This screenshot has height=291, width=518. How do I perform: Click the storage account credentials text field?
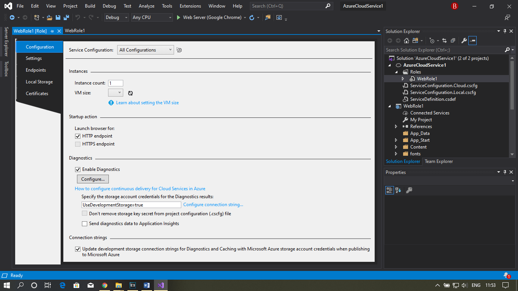(x=131, y=205)
